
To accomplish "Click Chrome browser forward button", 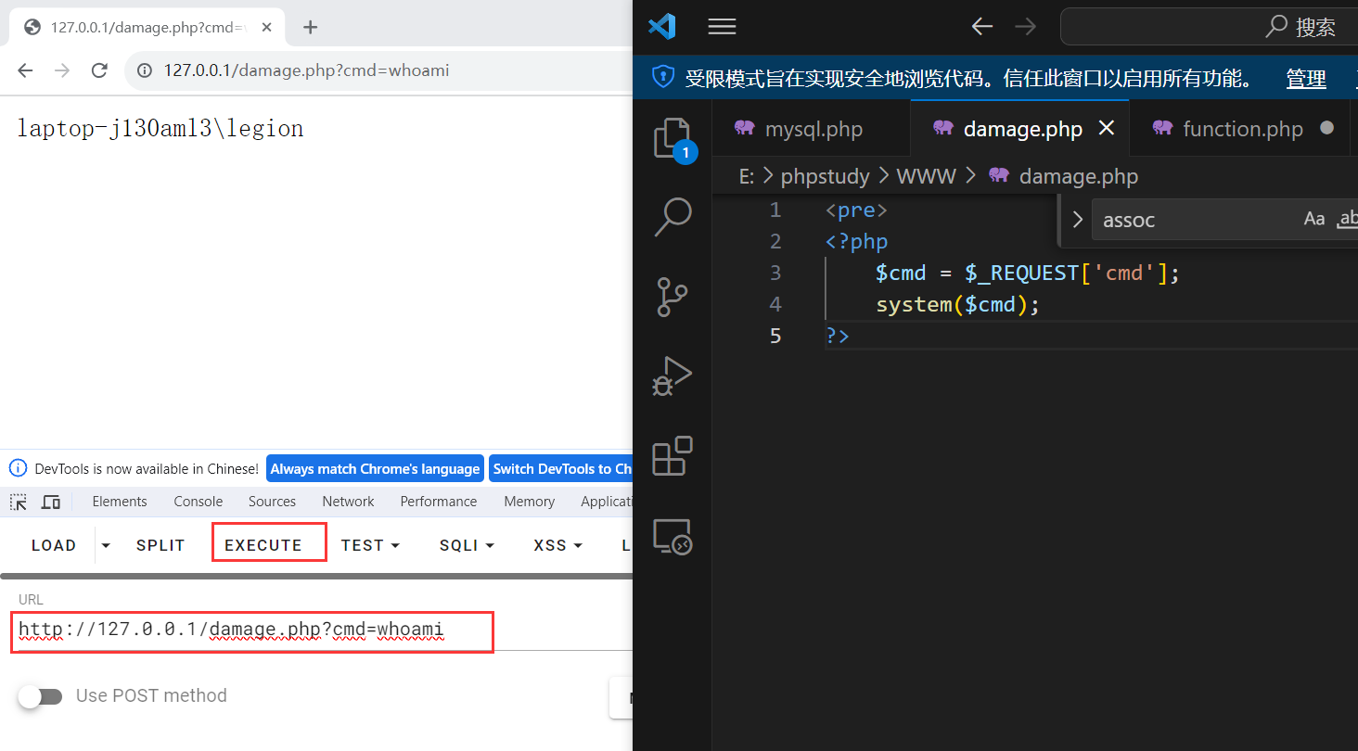I will tap(62, 70).
